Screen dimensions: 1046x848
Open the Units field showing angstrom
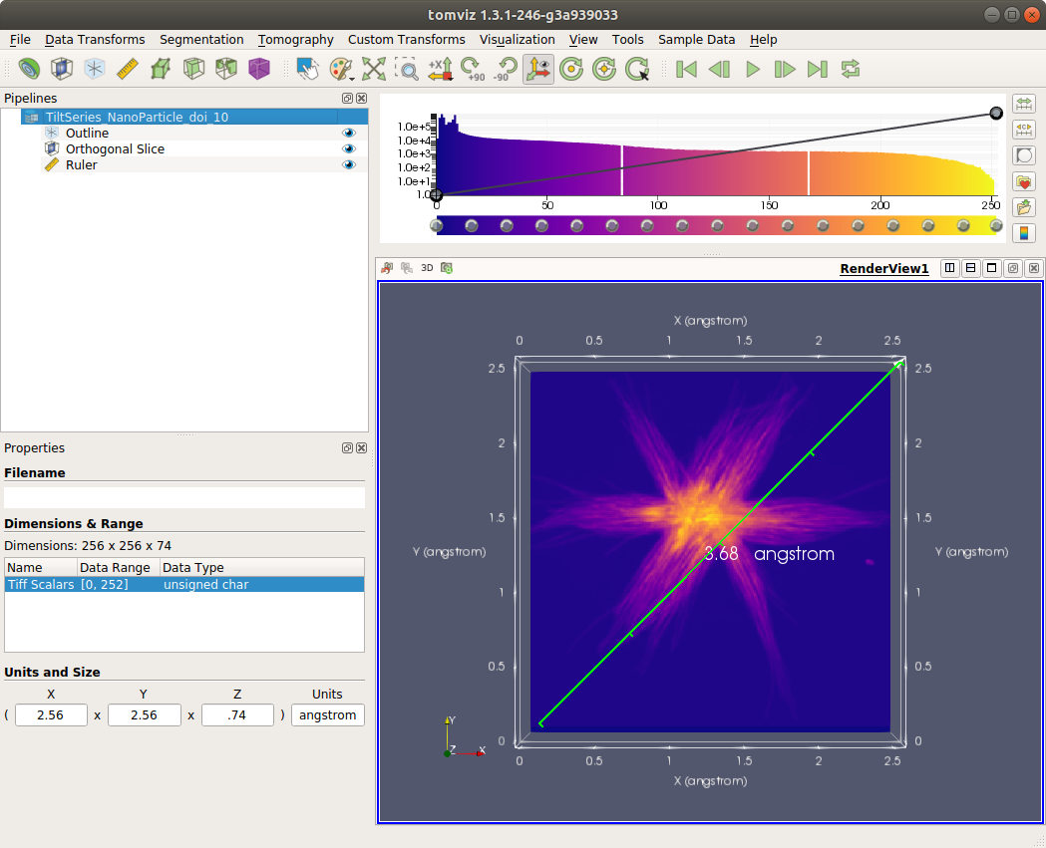(327, 715)
